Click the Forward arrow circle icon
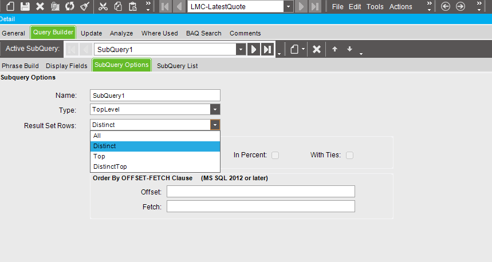 click(x=460, y=6)
